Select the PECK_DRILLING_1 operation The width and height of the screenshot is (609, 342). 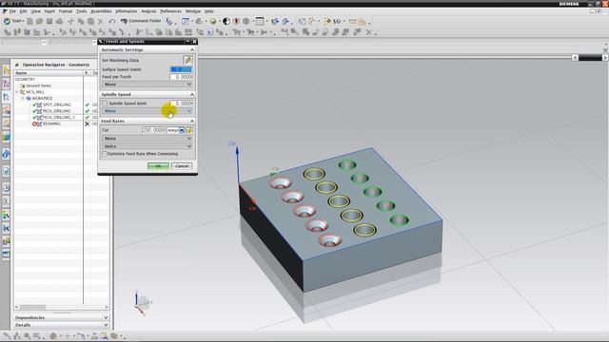[59, 117]
